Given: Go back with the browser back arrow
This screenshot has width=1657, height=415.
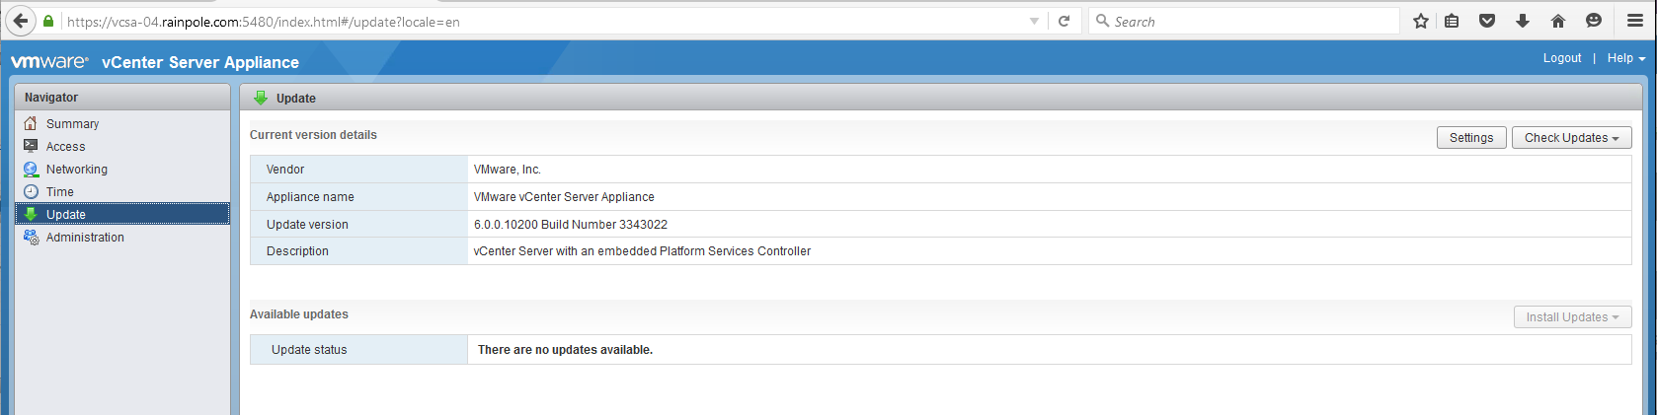Looking at the screenshot, I should pos(20,21).
